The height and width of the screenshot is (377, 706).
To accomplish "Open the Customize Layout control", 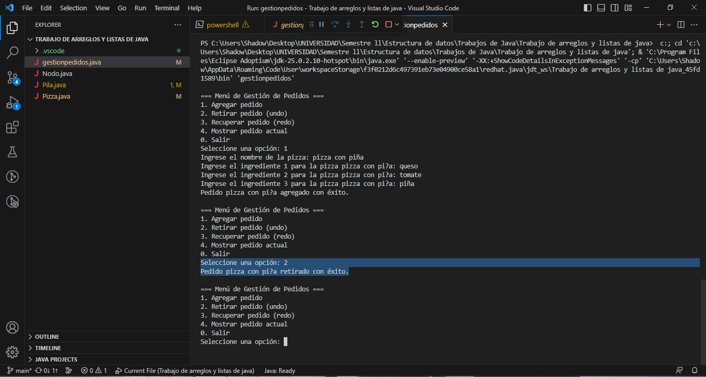I will (628, 8).
